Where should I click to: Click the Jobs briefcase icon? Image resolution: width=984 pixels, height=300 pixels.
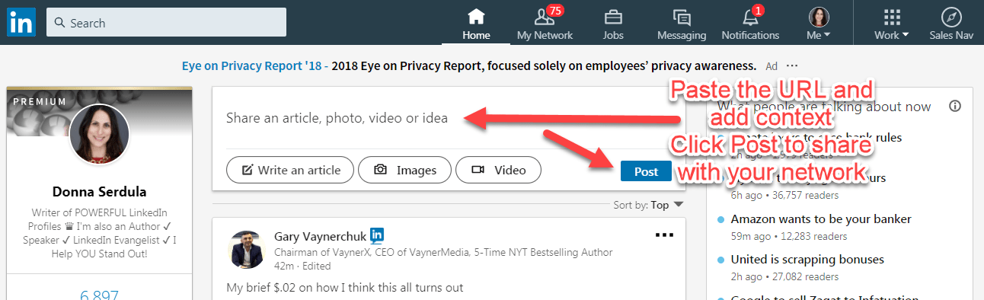[613, 18]
